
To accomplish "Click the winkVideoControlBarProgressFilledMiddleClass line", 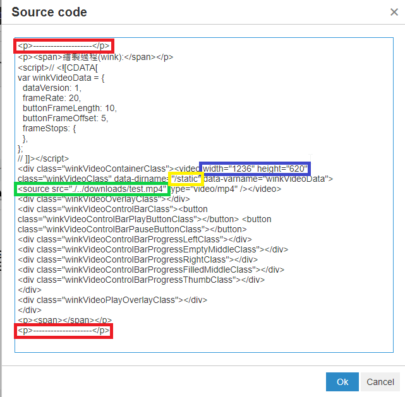I will [x=151, y=270].
